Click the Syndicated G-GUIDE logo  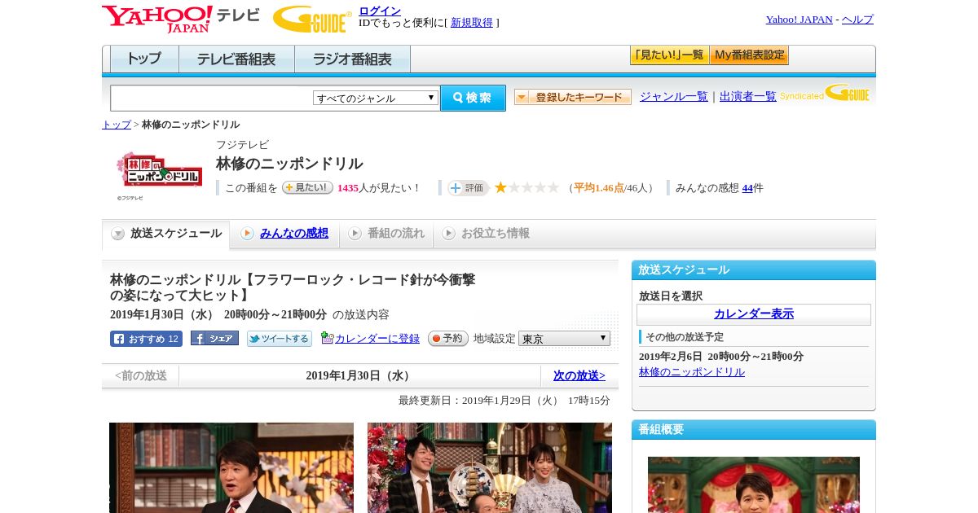click(825, 94)
